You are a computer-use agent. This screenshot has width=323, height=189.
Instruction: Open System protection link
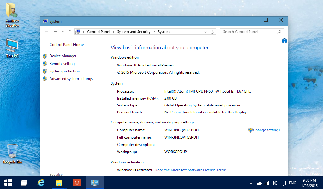64,71
